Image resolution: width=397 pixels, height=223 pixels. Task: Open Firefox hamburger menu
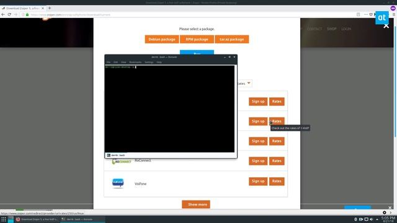[394, 15]
